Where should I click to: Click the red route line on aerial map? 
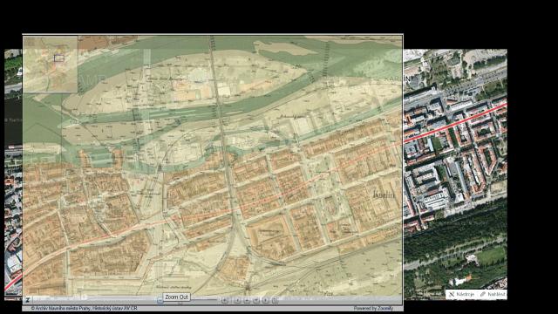pos(455,122)
